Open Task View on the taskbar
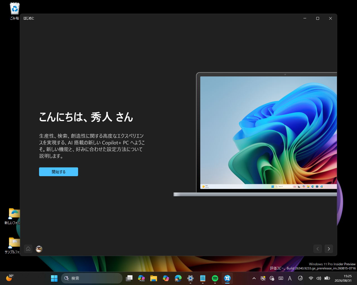 (x=129, y=278)
